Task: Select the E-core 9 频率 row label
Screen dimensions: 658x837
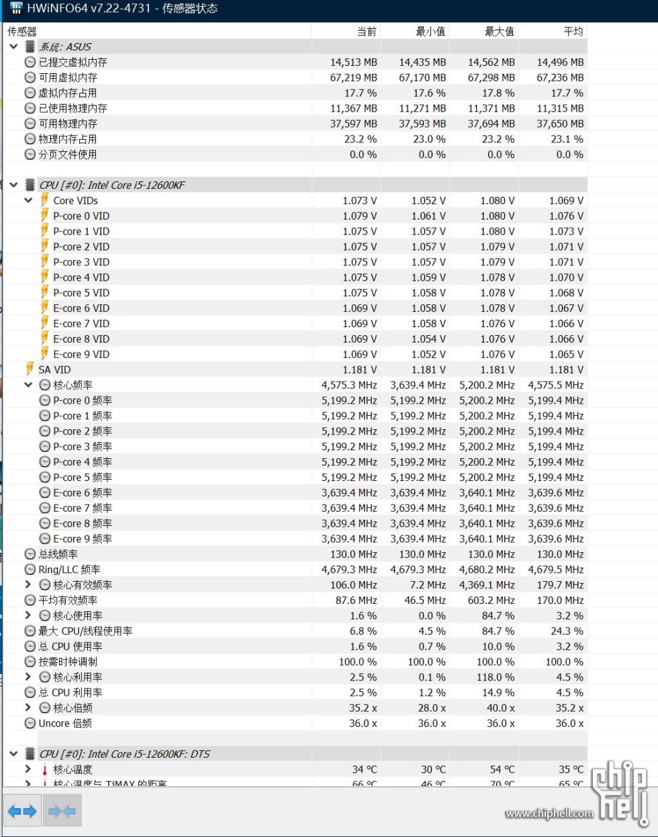Action: pyautogui.click(x=83, y=539)
